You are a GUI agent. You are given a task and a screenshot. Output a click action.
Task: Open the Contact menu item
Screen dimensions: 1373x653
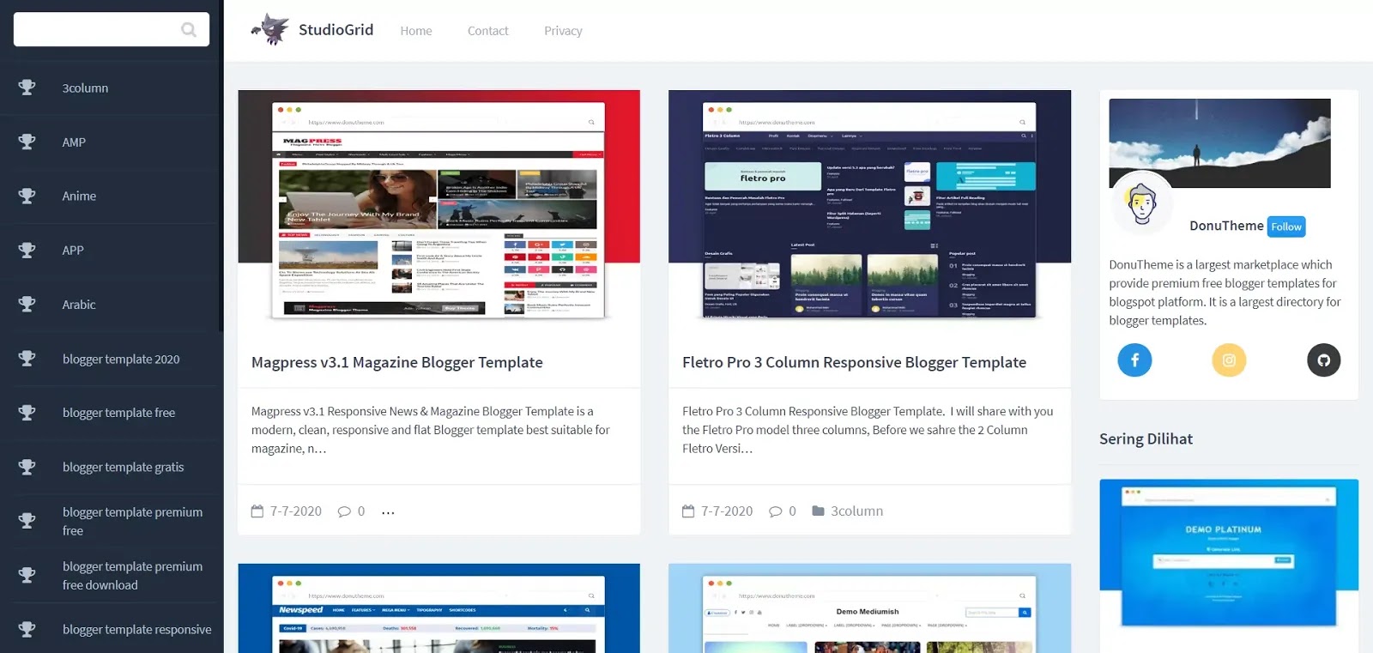click(x=488, y=31)
